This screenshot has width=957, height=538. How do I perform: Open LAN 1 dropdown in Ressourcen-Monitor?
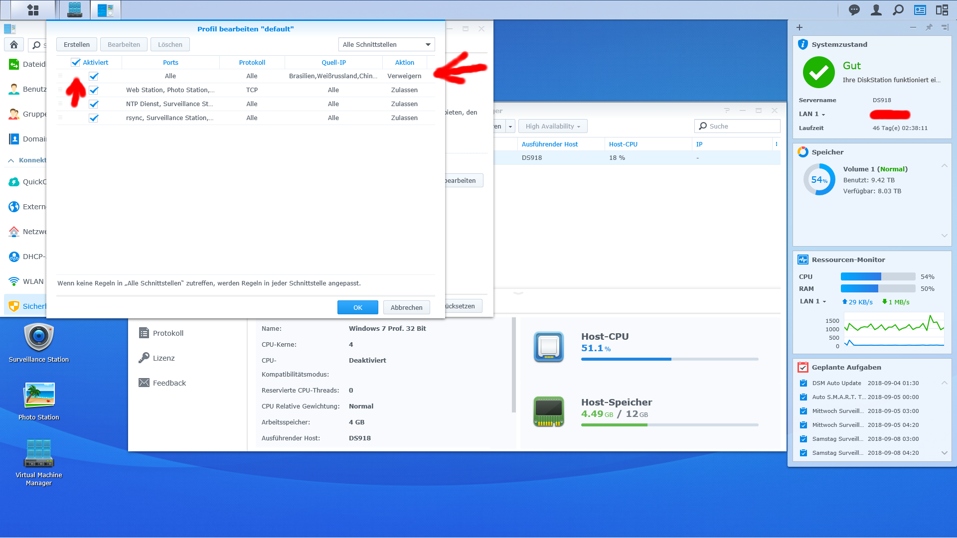[812, 302]
